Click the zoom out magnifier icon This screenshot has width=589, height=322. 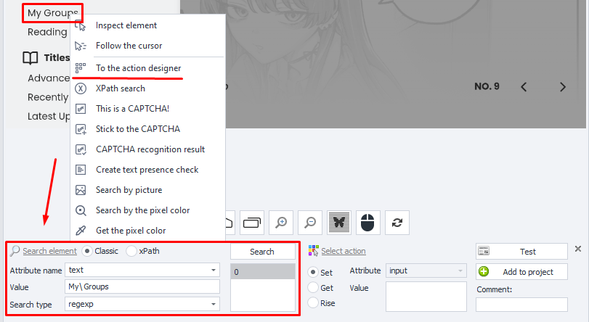point(310,223)
